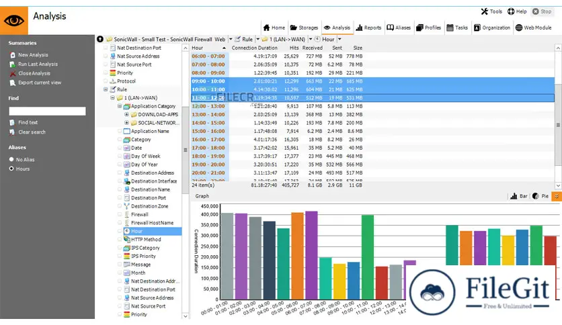Screen dimensions: 562x325
Task: Open dropdown after Hour breadcrumb
Action: (339, 40)
